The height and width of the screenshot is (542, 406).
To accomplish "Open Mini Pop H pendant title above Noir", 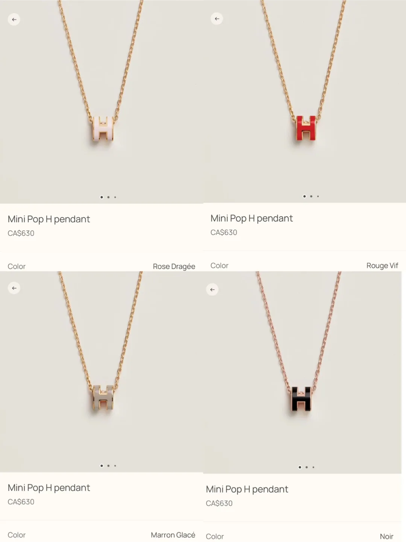I will click(247, 489).
